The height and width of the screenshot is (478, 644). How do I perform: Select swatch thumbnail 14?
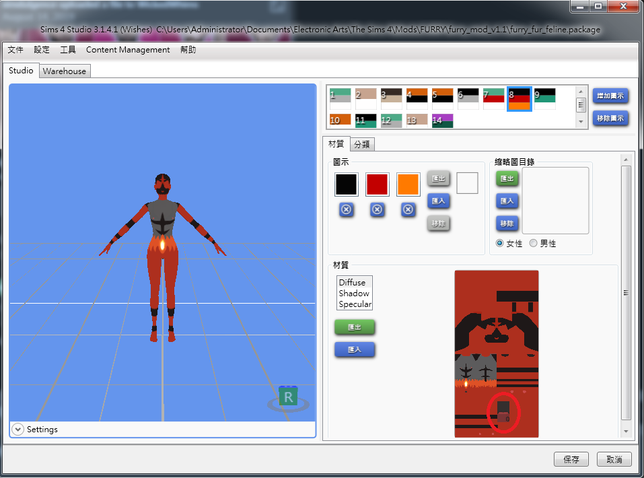click(x=442, y=121)
